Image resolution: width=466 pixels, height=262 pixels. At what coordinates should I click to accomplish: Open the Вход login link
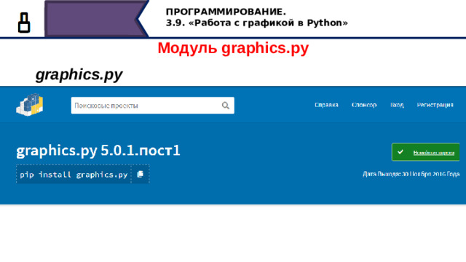coord(397,105)
